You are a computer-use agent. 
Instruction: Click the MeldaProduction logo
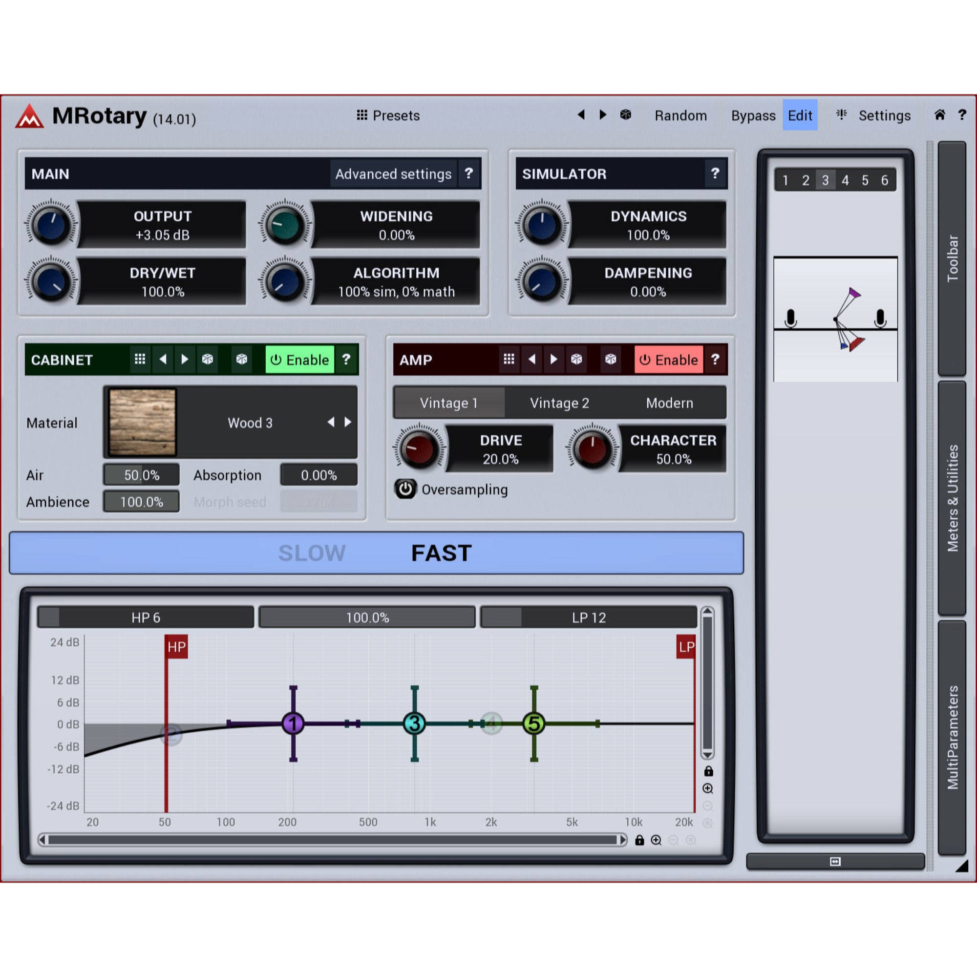[29, 116]
